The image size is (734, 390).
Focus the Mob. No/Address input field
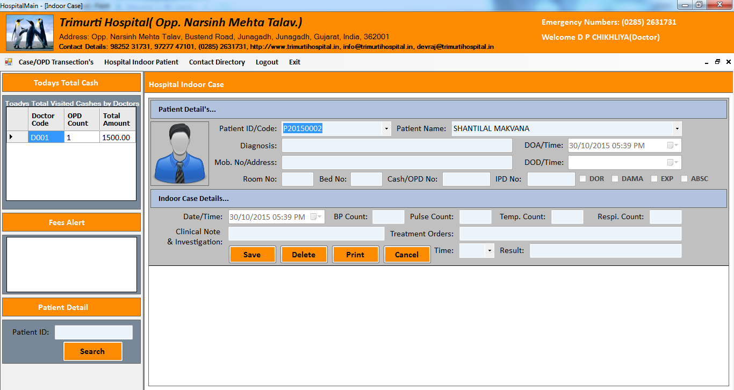(397, 163)
